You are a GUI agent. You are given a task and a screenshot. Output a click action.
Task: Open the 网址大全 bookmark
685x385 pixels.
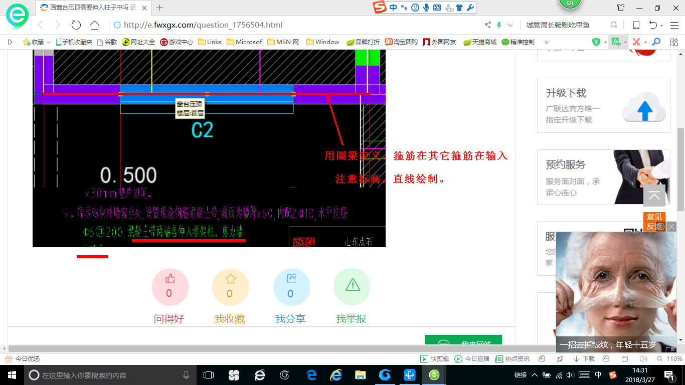tap(139, 42)
